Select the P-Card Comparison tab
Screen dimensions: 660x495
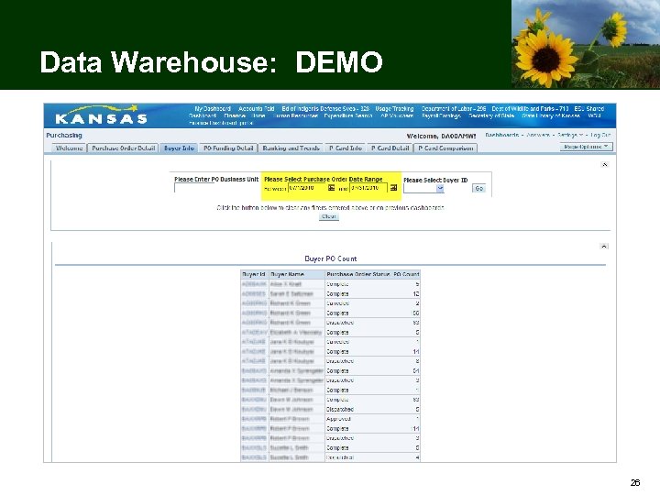[x=445, y=148]
